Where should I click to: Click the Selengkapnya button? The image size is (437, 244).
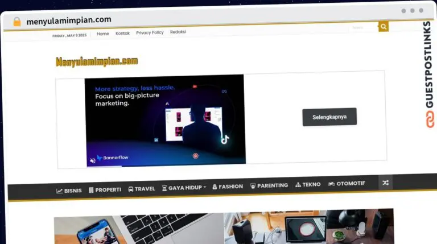(x=329, y=117)
